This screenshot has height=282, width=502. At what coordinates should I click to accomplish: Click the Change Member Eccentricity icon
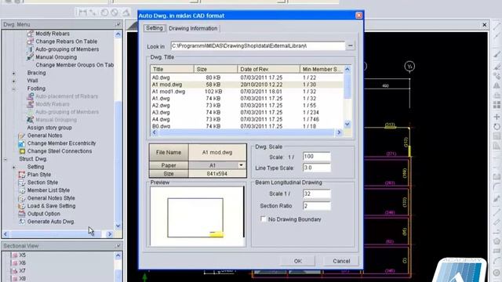(22, 143)
